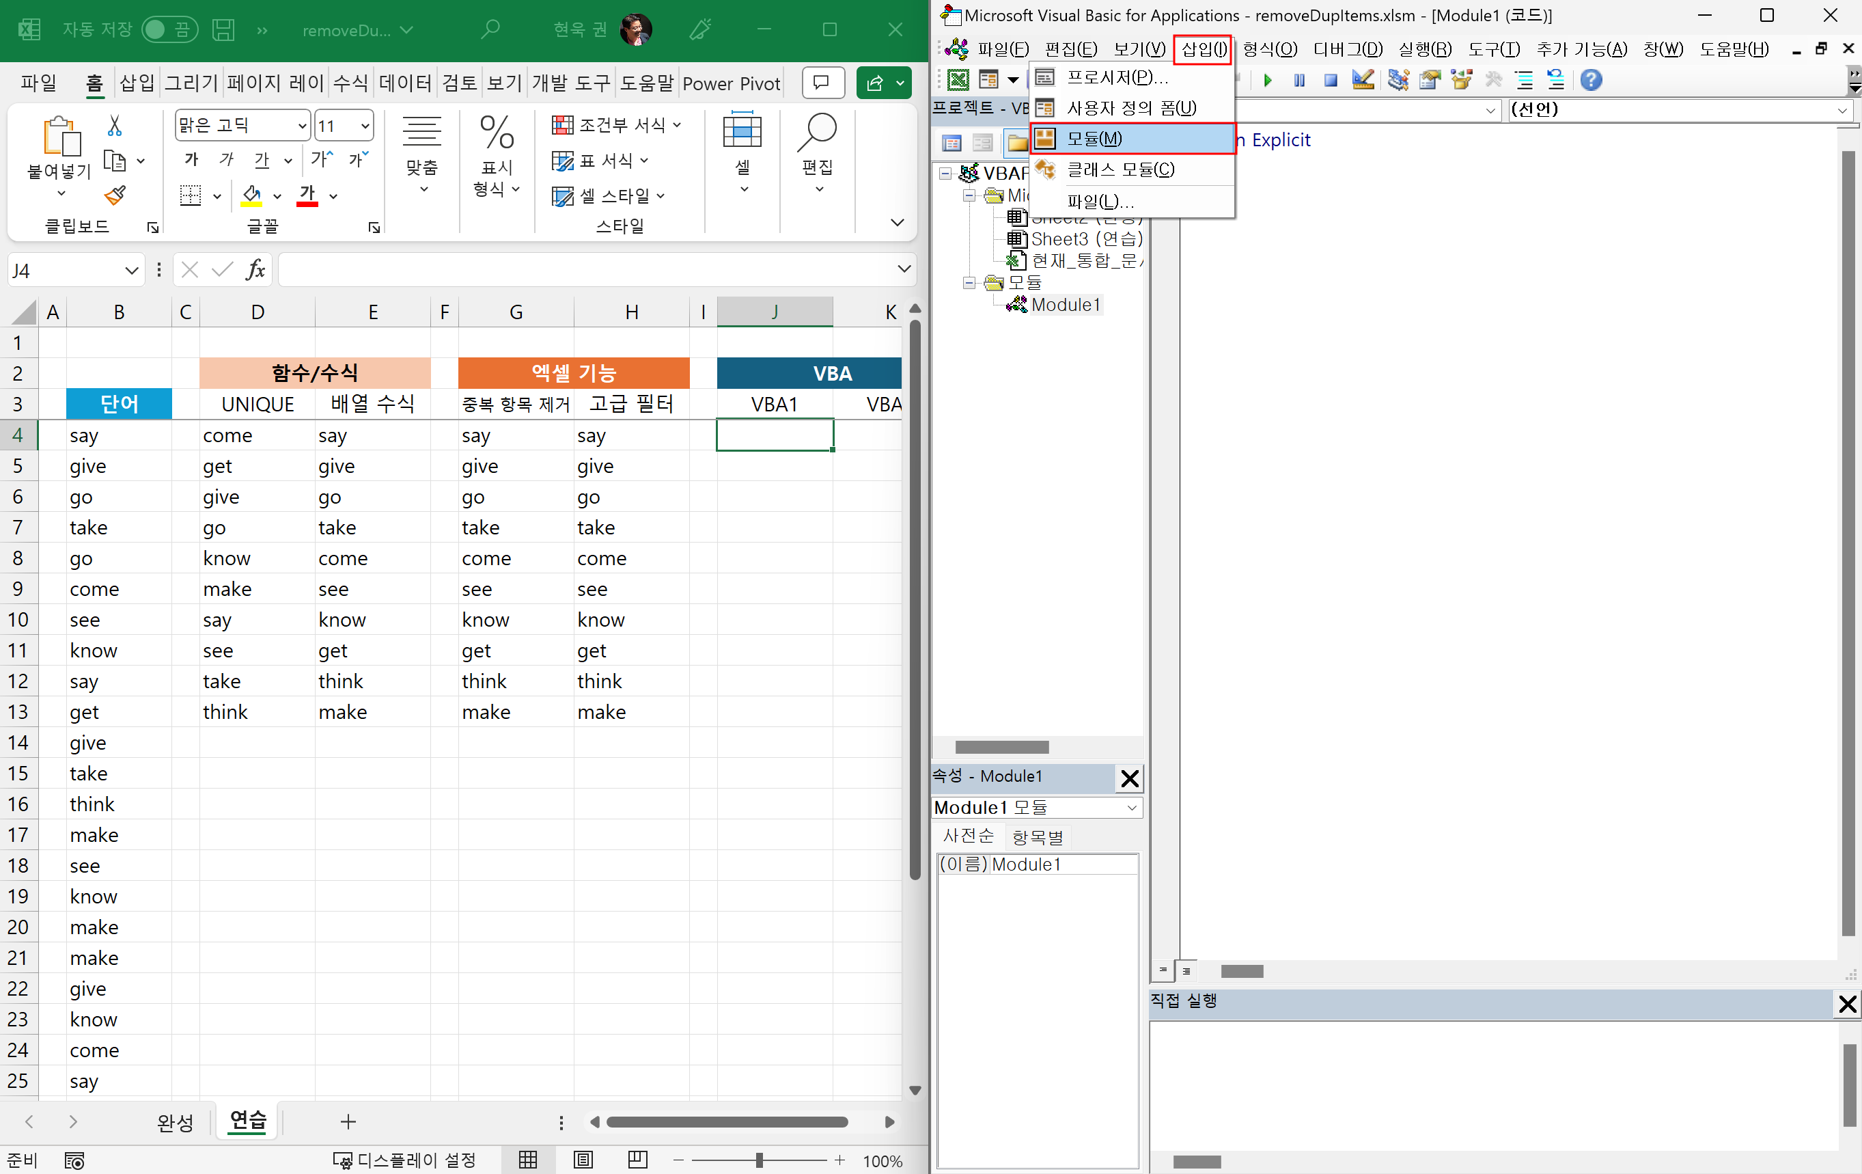Click the Format Painter brush icon
The width and height of the screenshot is (1862, 1174).
pyautogui.click(x=115, y=195)
